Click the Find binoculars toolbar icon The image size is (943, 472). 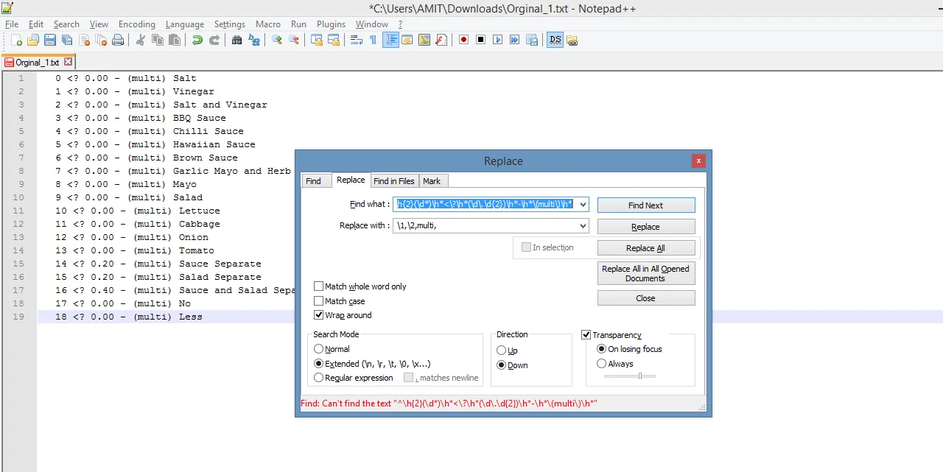(x=236, y=40)
